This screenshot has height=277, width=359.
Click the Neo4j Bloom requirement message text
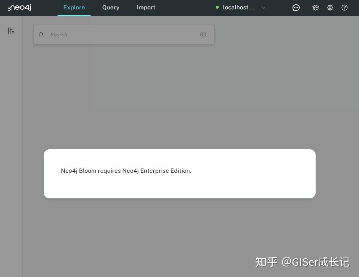tap(126, 171)
